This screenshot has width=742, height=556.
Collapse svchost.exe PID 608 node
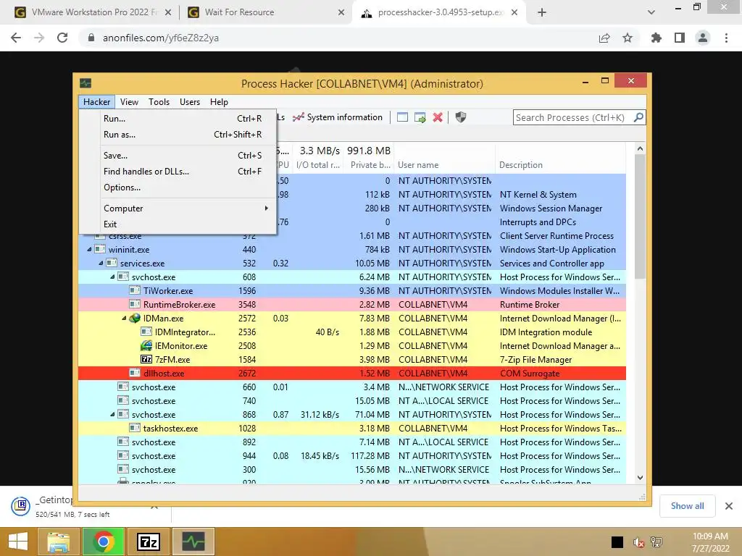(x=112, y=277)
